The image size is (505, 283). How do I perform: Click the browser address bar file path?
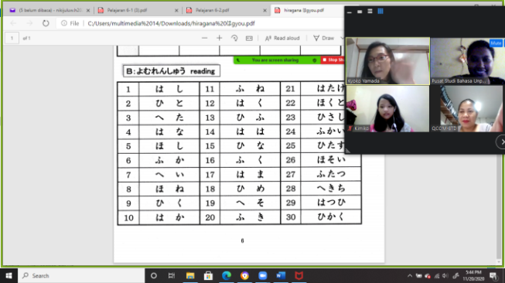(171, 23)
